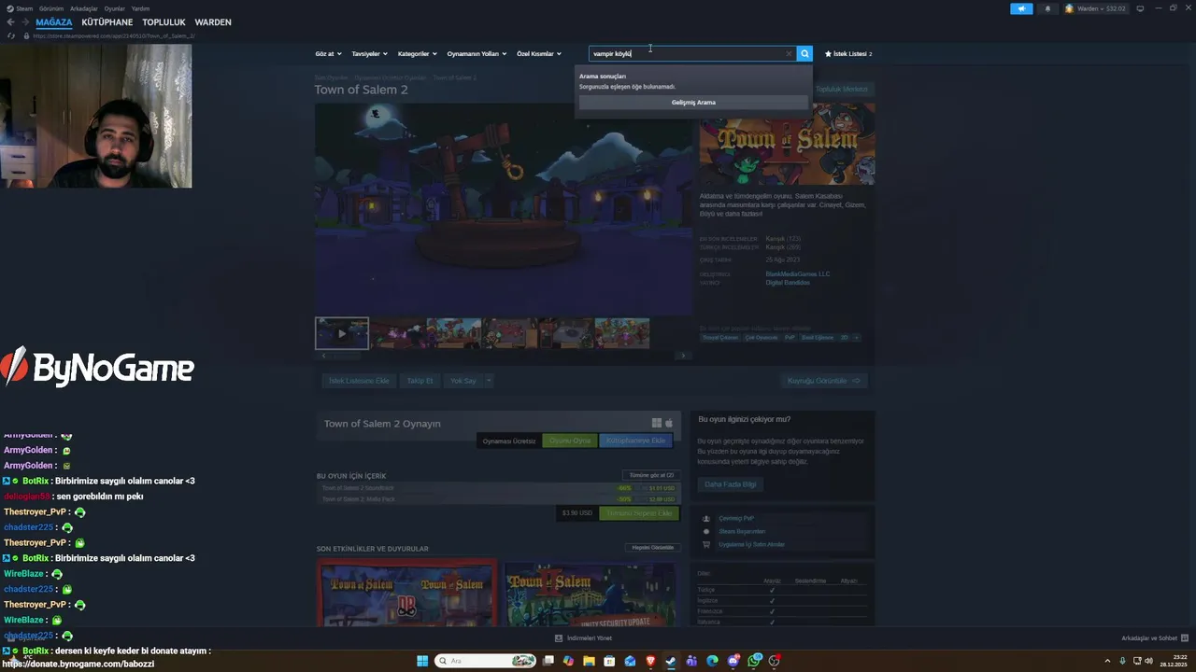Open the Arkadaşlar menu

(x=84, y=8)
